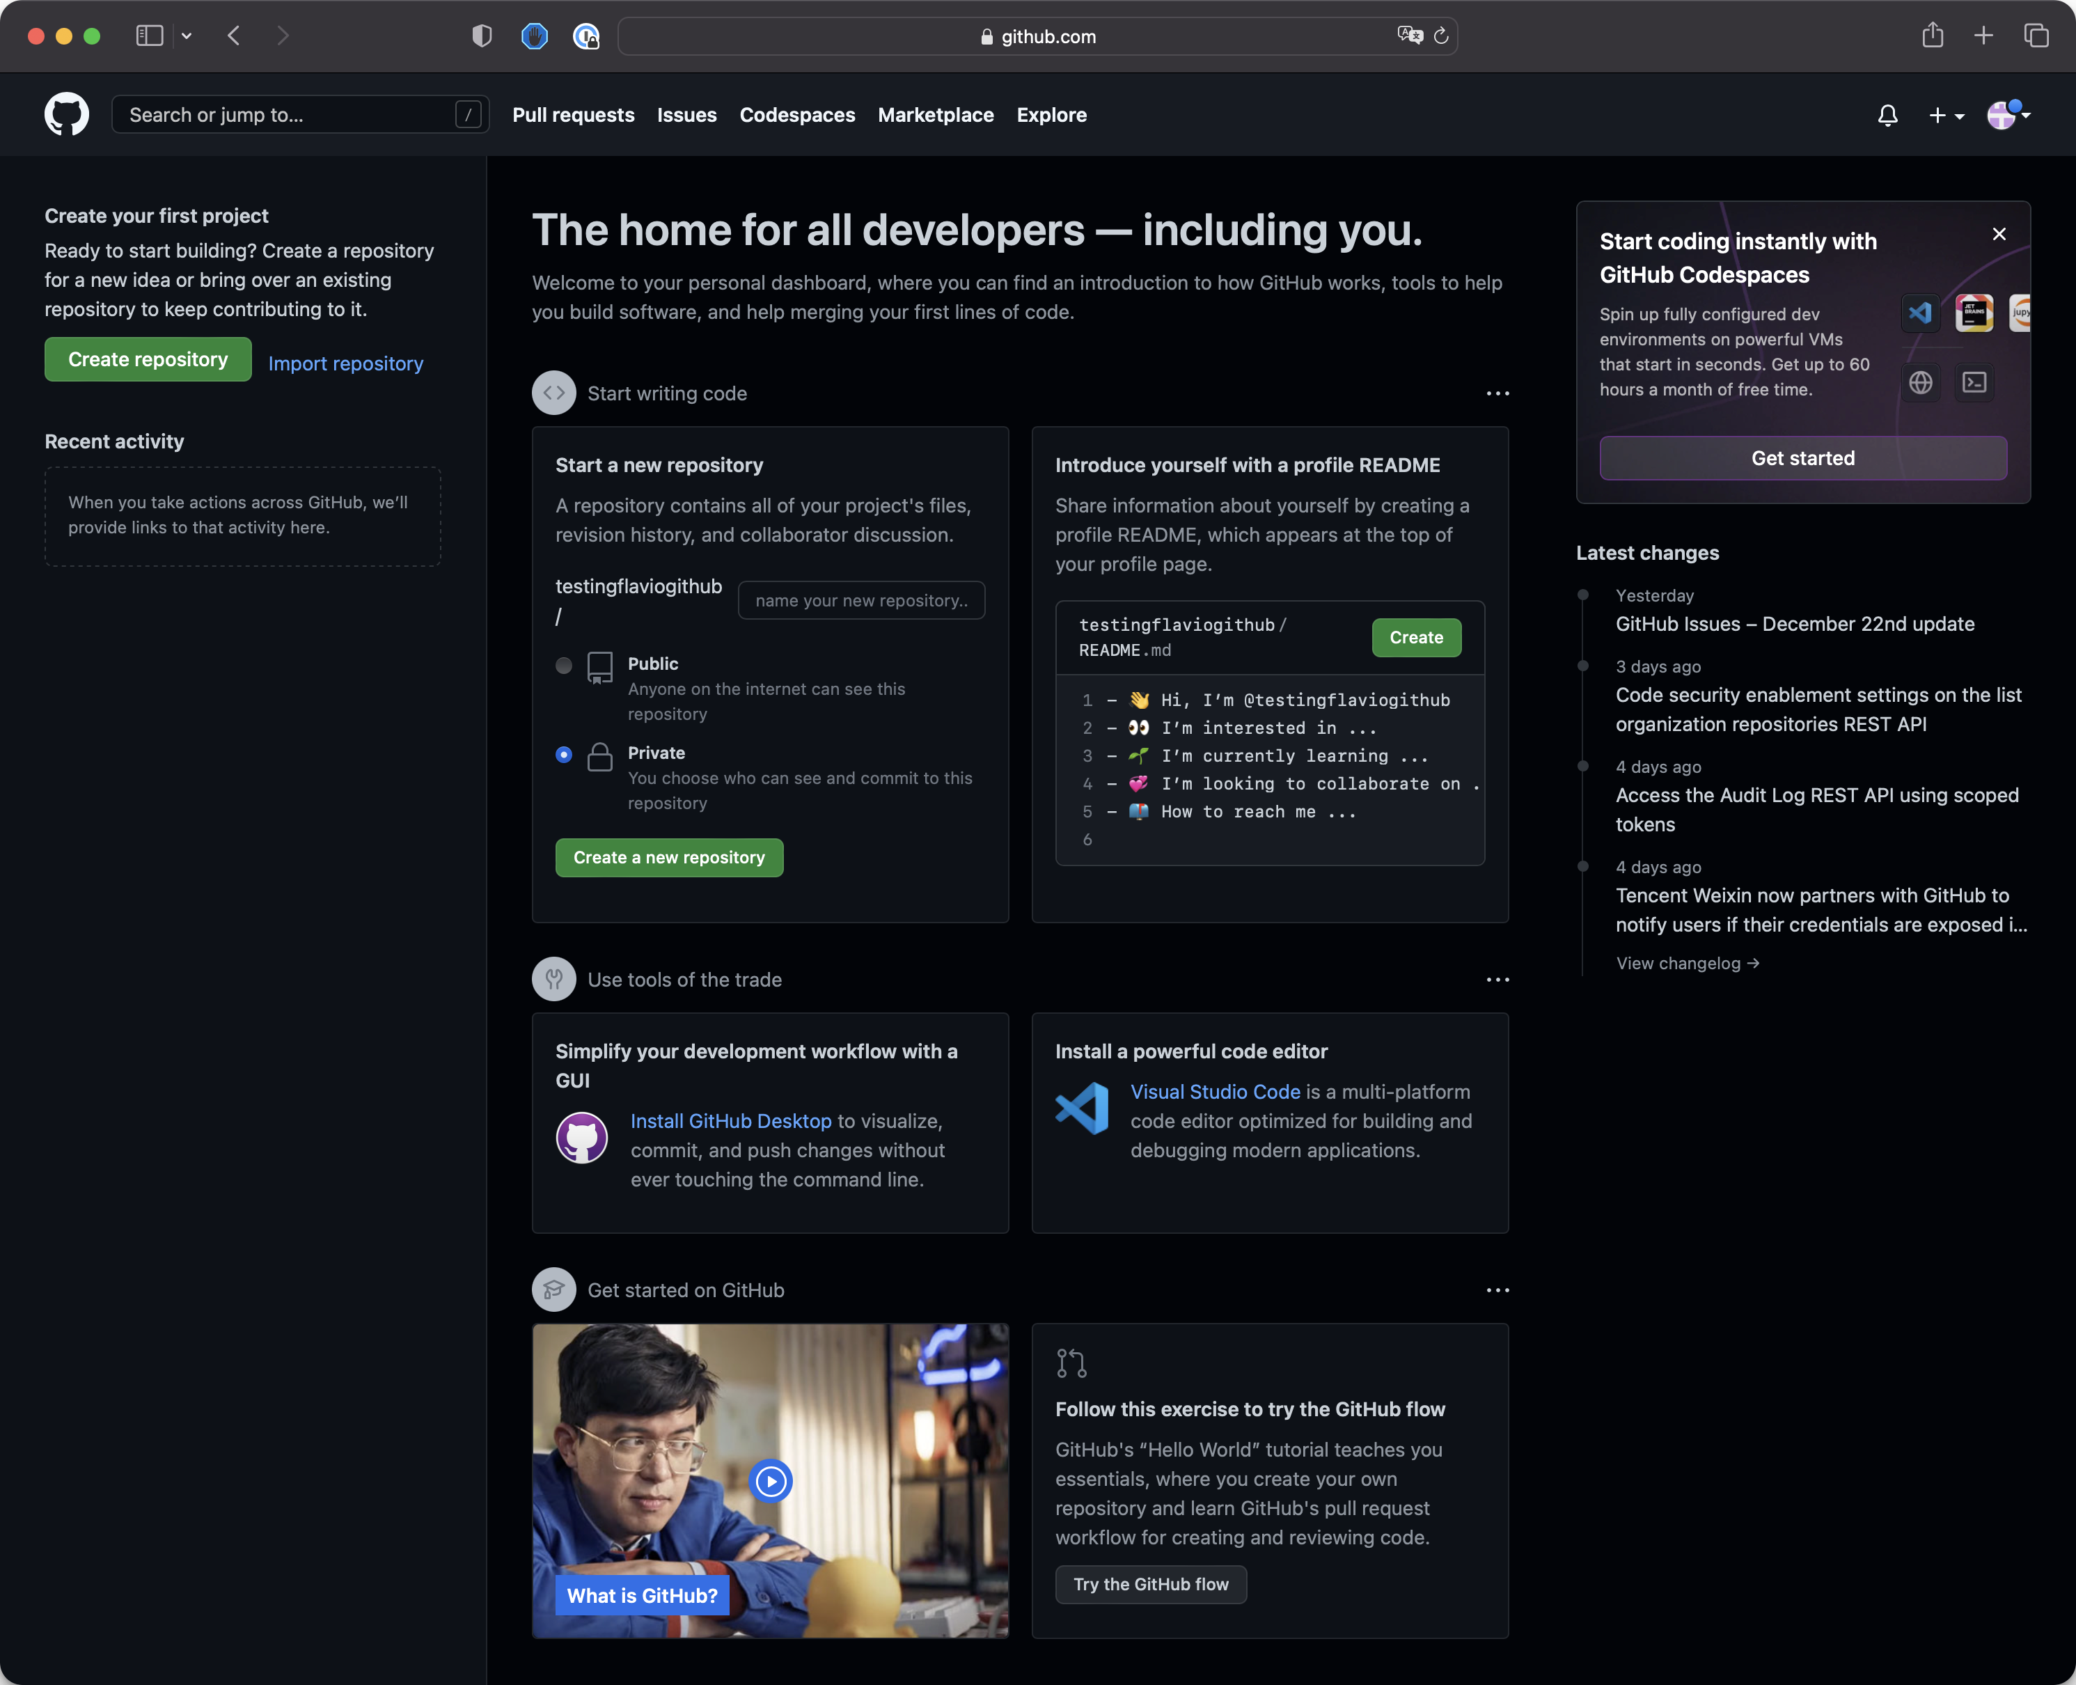Viewport: 2076px width, 1685px height.
Task: Click the GitHub Octocat logo
Action: point(66,114)
